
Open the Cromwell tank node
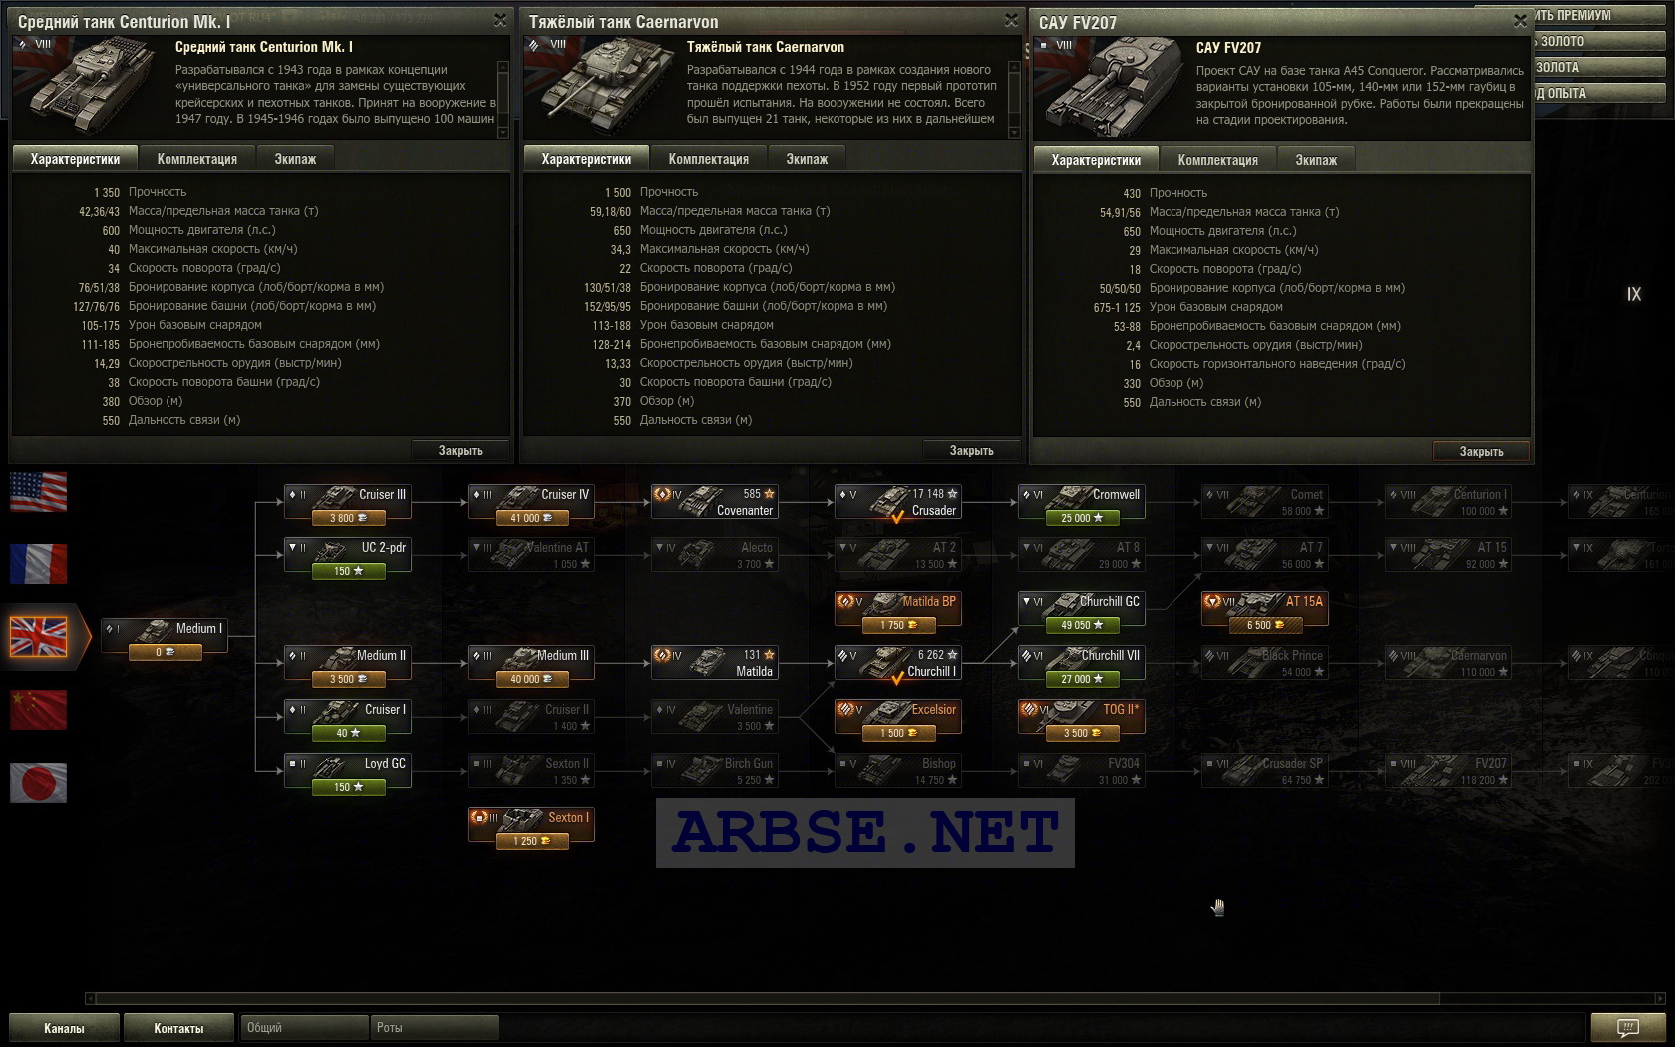pyautogui.click(x=1082, y=504)
